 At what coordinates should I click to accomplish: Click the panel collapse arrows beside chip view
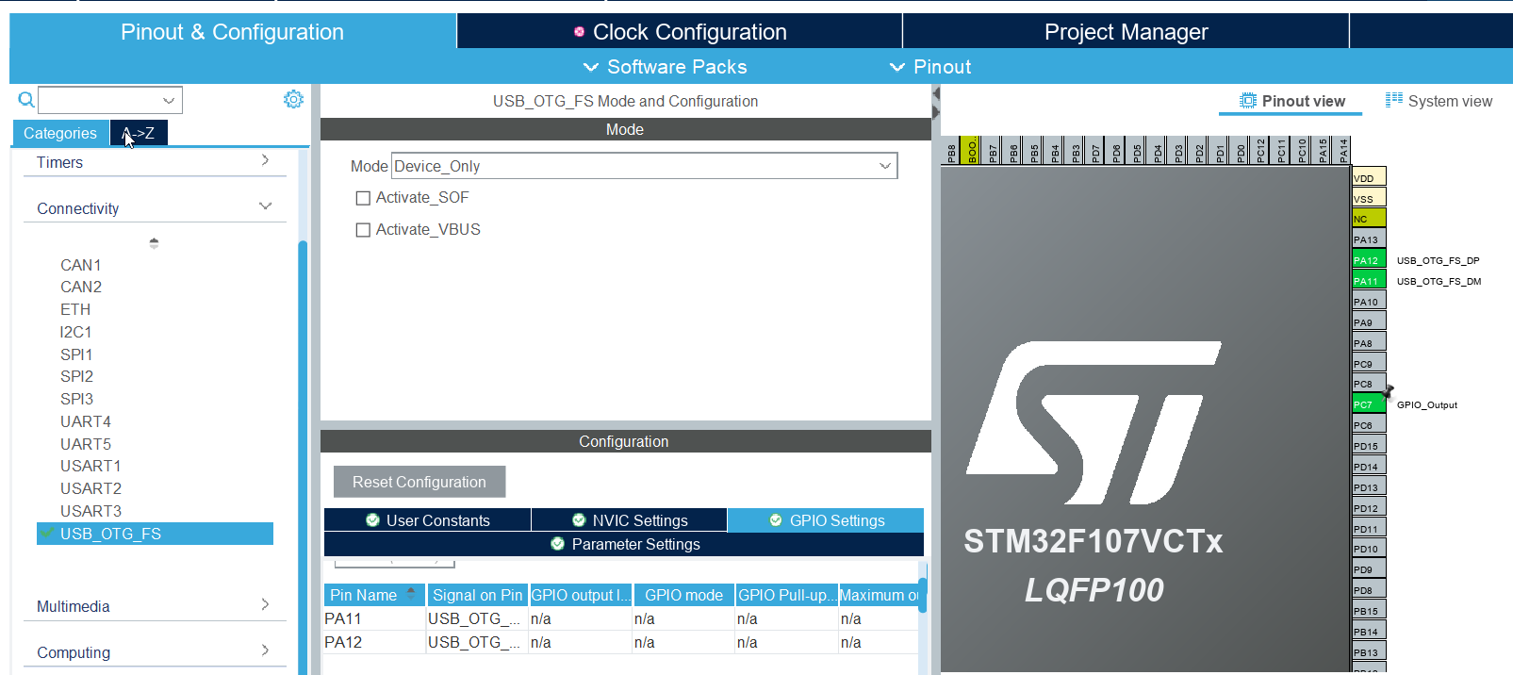tap(936, 103)
